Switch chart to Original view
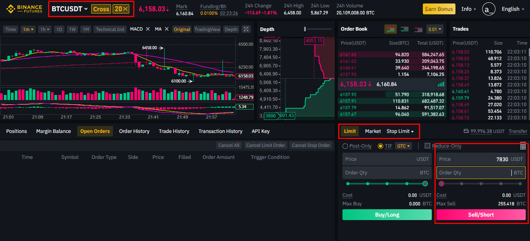The height and width of the screenshot is (241, 530). pyautogui.click(x=182, y=29)
